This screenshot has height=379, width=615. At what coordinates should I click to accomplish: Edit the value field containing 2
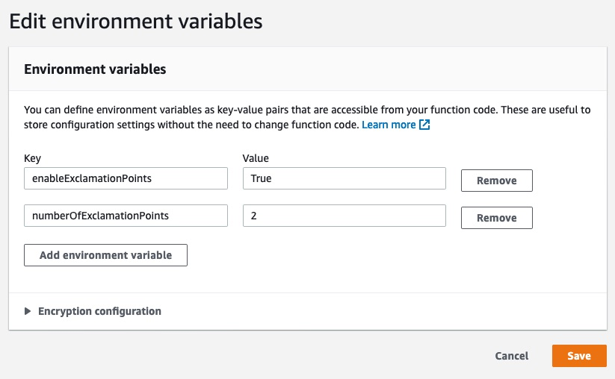tap(344, 216)
